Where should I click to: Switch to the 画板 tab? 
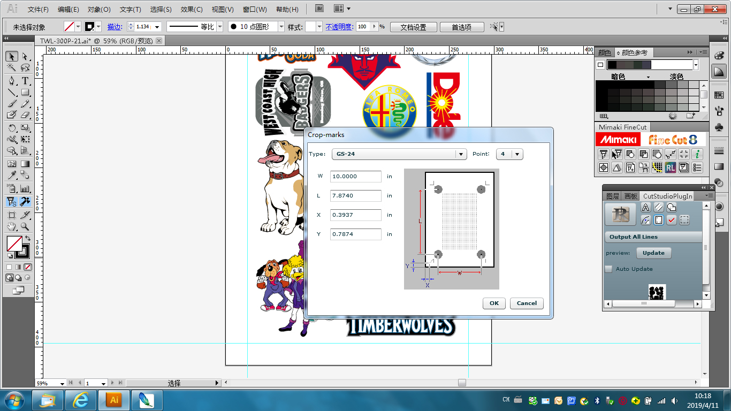[x=630, y=196]
